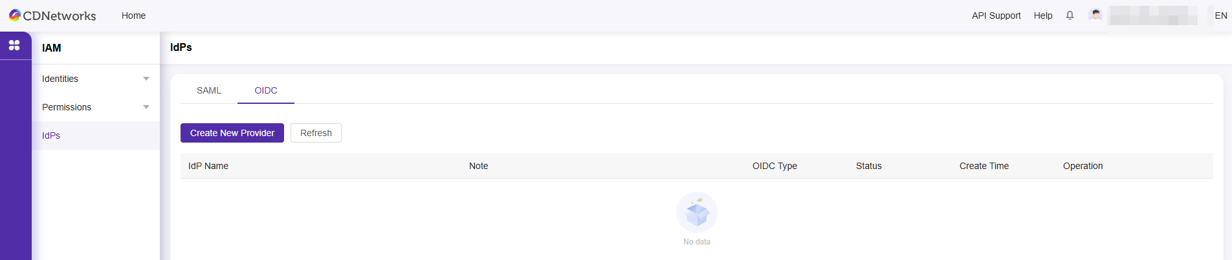Click the CDNetworks logo
Screen dimensions: 1232x260
pyautogui.click(x=52, y=15)
